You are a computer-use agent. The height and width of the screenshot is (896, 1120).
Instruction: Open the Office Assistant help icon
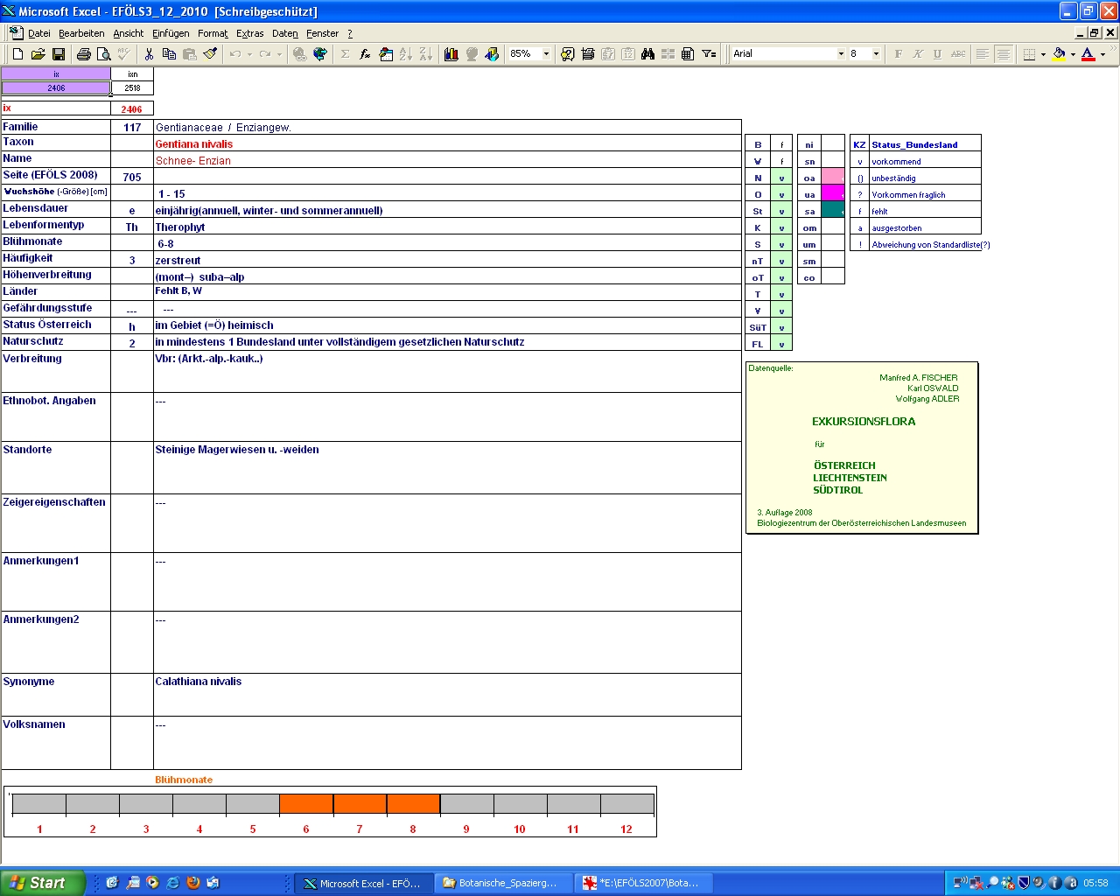tap(568, 54)
